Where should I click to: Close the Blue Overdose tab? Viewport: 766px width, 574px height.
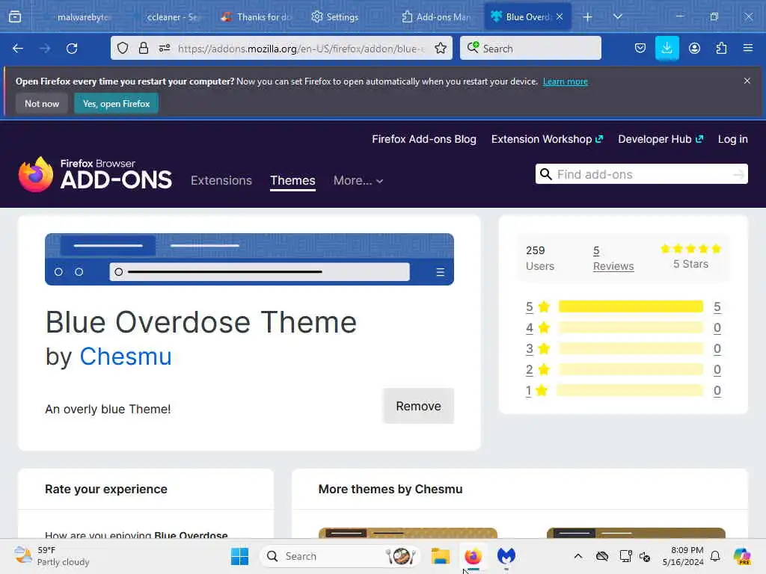(x=560, y=17)
